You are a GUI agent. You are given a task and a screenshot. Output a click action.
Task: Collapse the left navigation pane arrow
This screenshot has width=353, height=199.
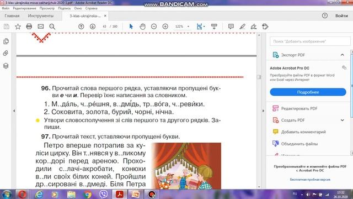click(x=14, y=111)
